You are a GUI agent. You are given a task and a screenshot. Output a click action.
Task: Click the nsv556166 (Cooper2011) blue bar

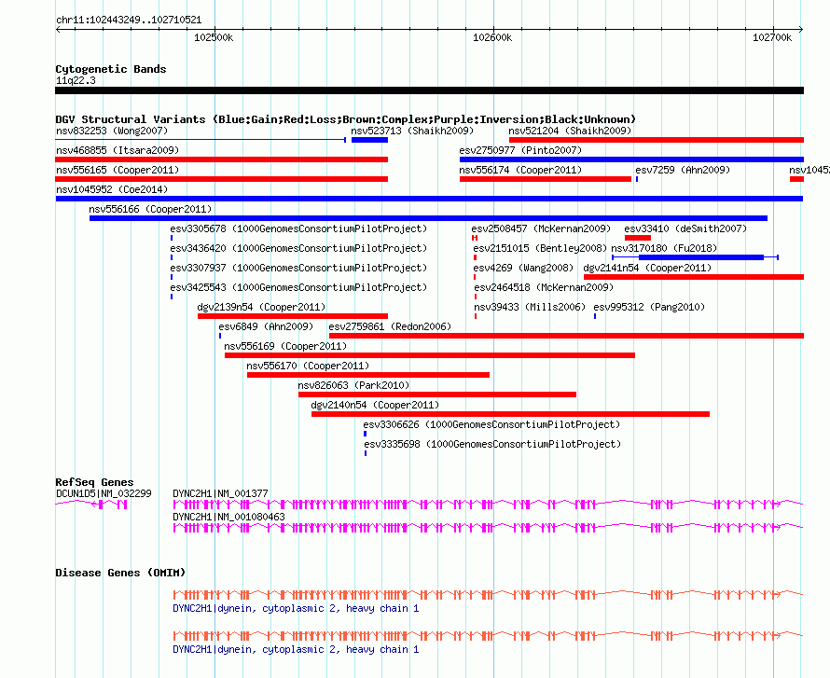pyautogui.click(x=428, y=218)
